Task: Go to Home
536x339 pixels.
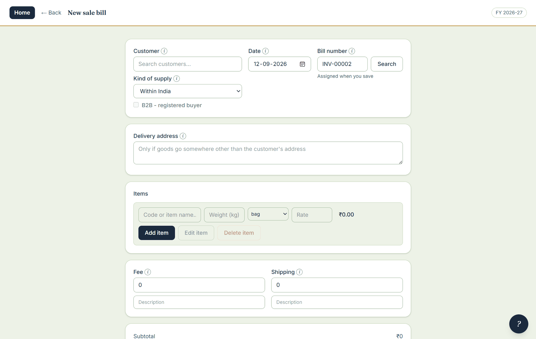Action: [22, 13]
